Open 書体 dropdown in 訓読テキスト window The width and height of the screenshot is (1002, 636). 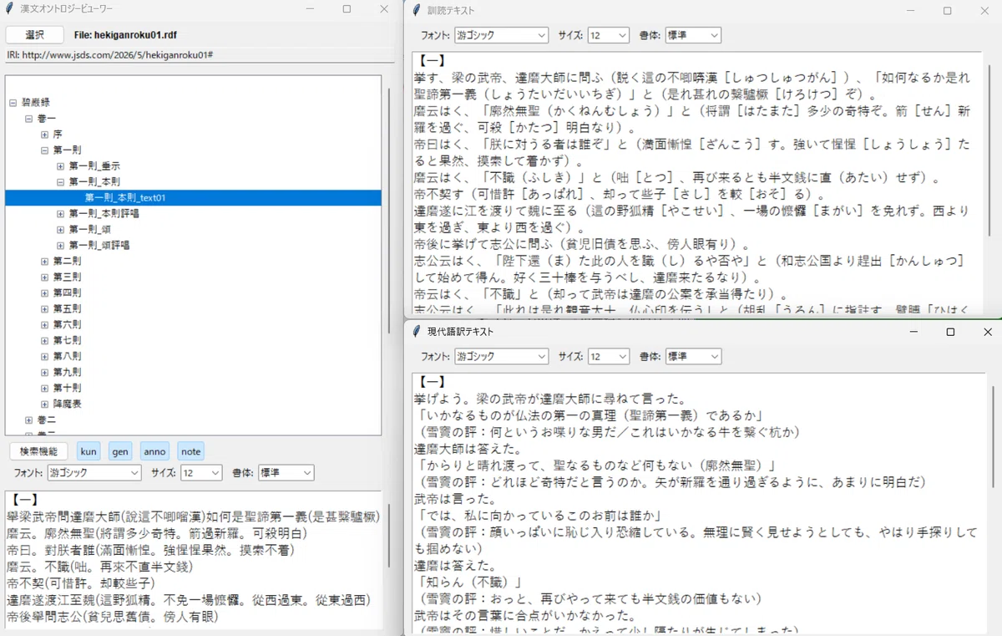(692, 35)
